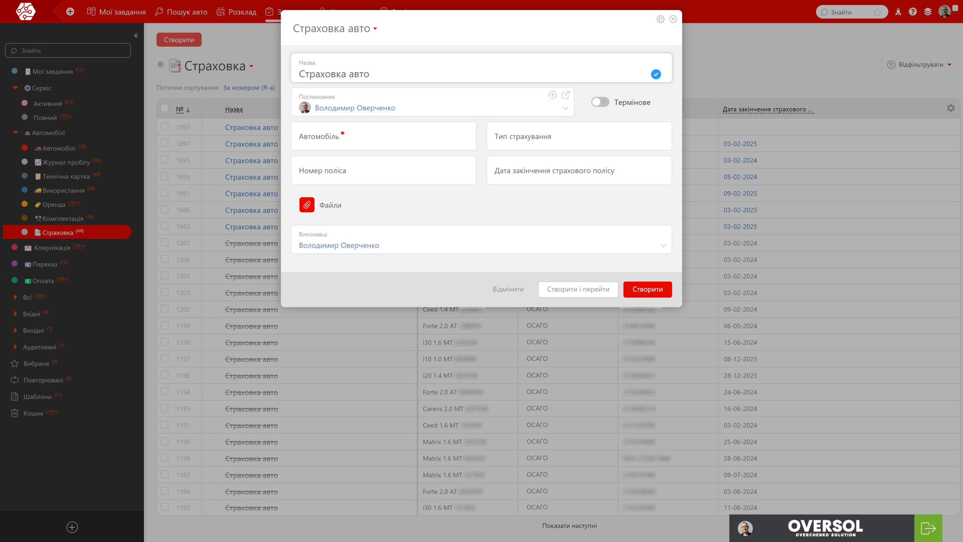Check the row 1891 checkbox
Screen dimensions: 963x542
pos(164,193)
